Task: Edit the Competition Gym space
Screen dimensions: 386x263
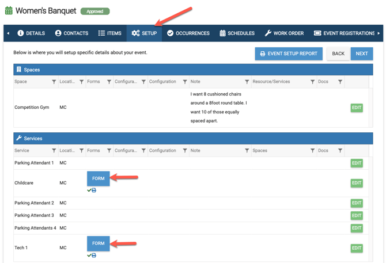Action: click(357, 108)
